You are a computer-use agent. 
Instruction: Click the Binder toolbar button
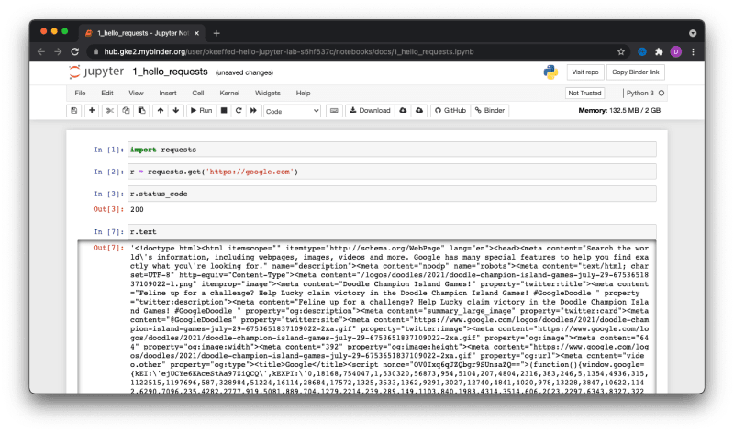pos(490,110)
